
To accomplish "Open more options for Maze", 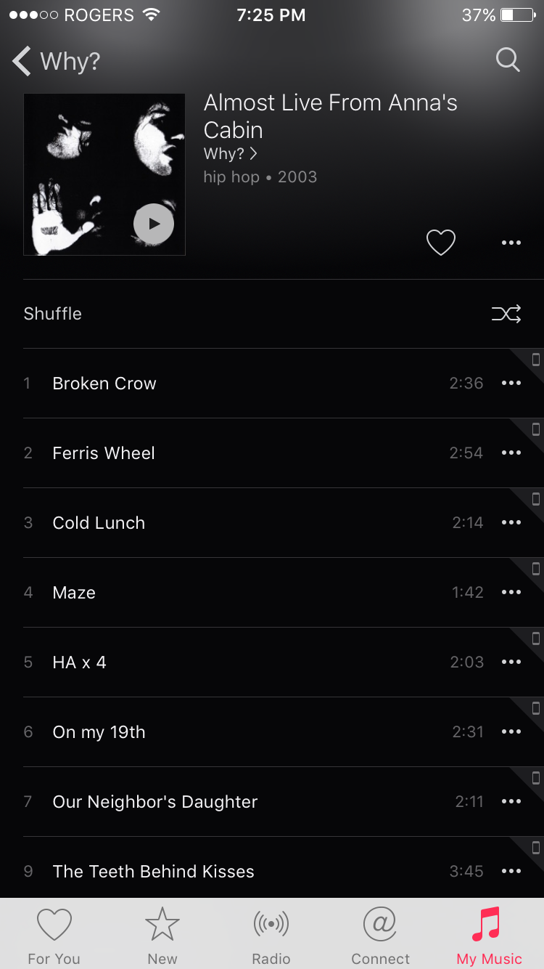I will click(x=511, y=593).
